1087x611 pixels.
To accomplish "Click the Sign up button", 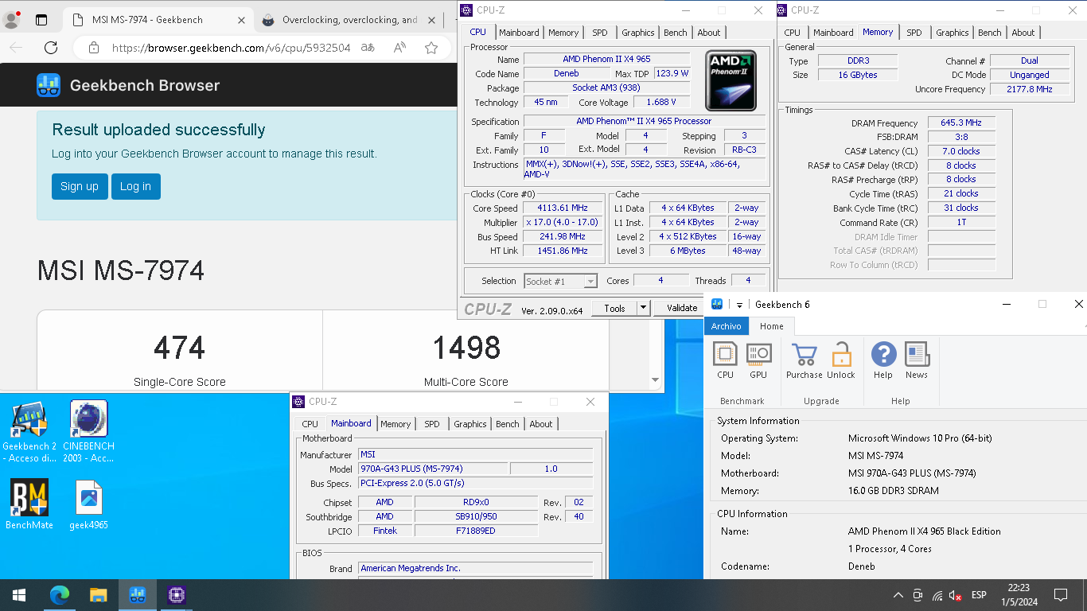I will [x=80, y=186].
